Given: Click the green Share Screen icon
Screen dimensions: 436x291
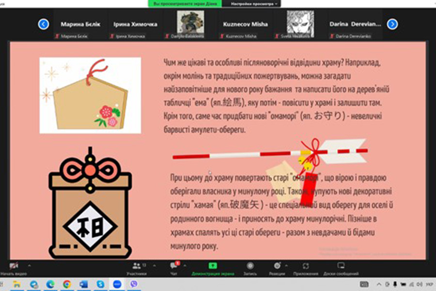Looking at the screenshot, I should [213, 266].
